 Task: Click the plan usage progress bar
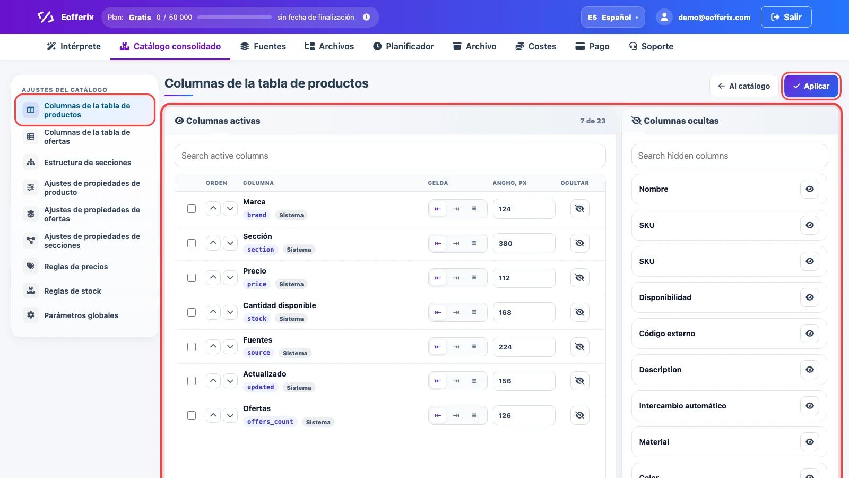235,17
